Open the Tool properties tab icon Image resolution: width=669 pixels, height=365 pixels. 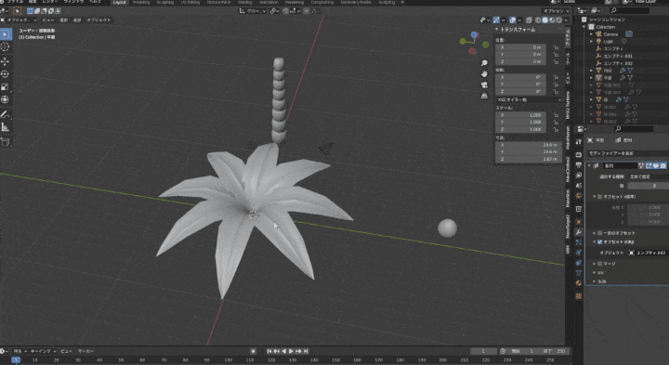579,142
